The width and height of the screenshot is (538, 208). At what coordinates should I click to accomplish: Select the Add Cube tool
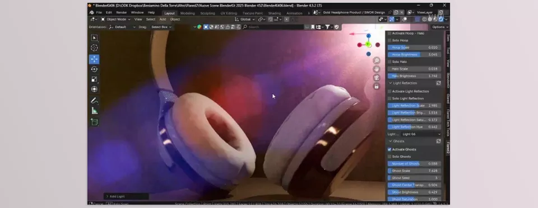tap(94, 122)
